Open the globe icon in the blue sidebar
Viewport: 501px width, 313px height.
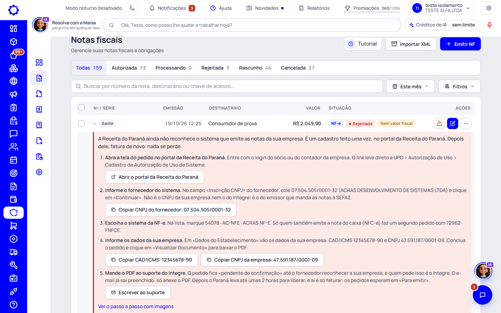click(x=14, y=81)
